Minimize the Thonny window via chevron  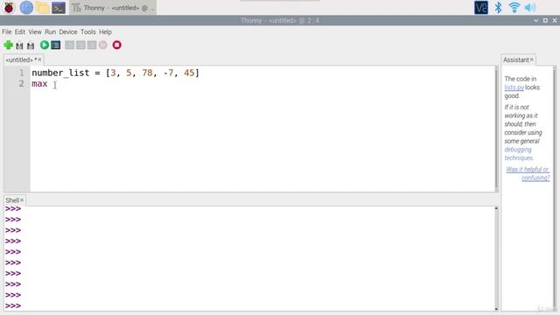pyautogui.click(x=535, y=21)
